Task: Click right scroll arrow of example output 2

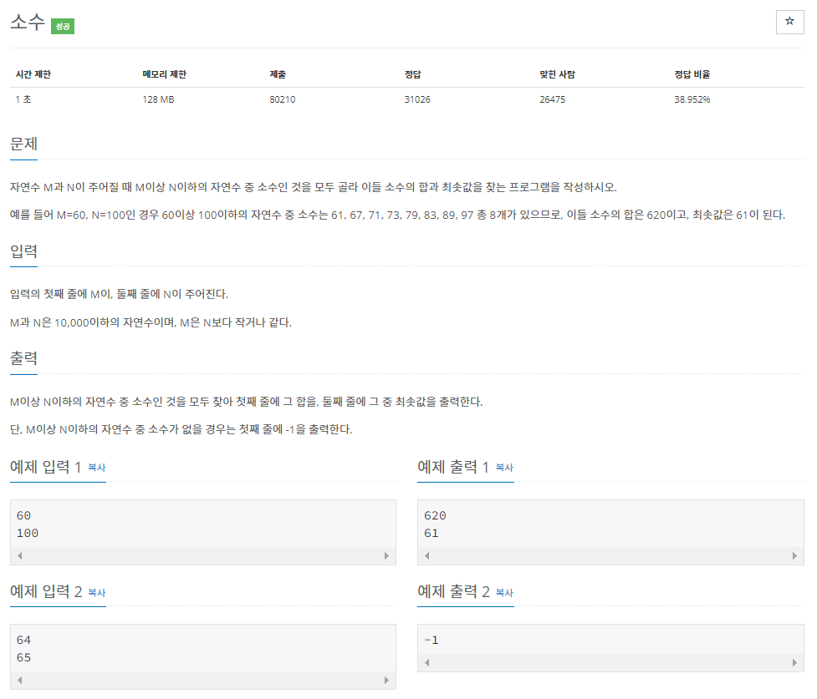Action: click(x=794, y=662)
